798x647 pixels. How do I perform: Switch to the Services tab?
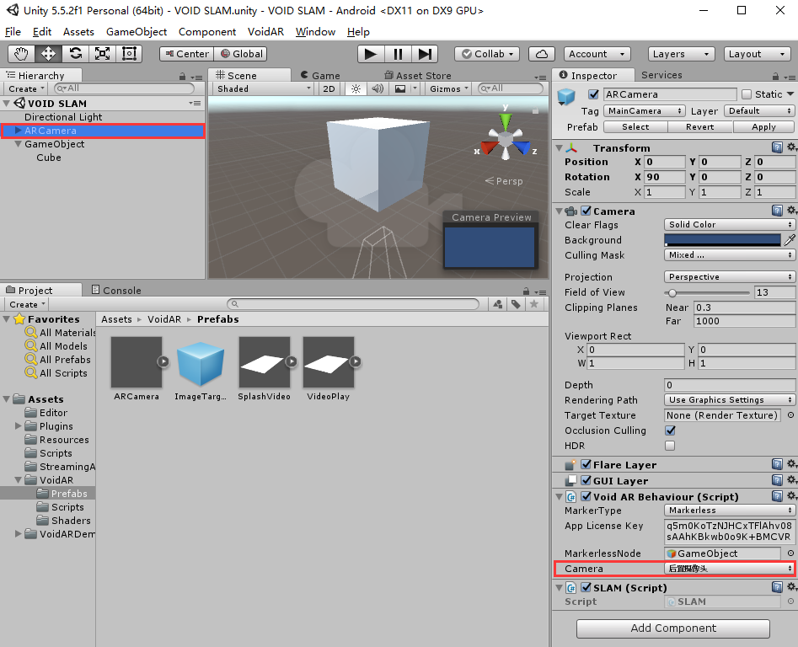tap(661, 75)
